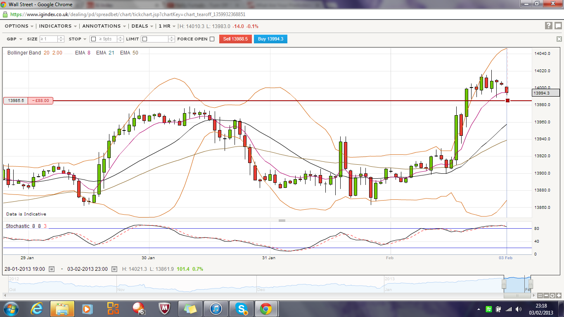Click Buy 13994.3 button
Screen dimensions: 564x317
(270, 39)
